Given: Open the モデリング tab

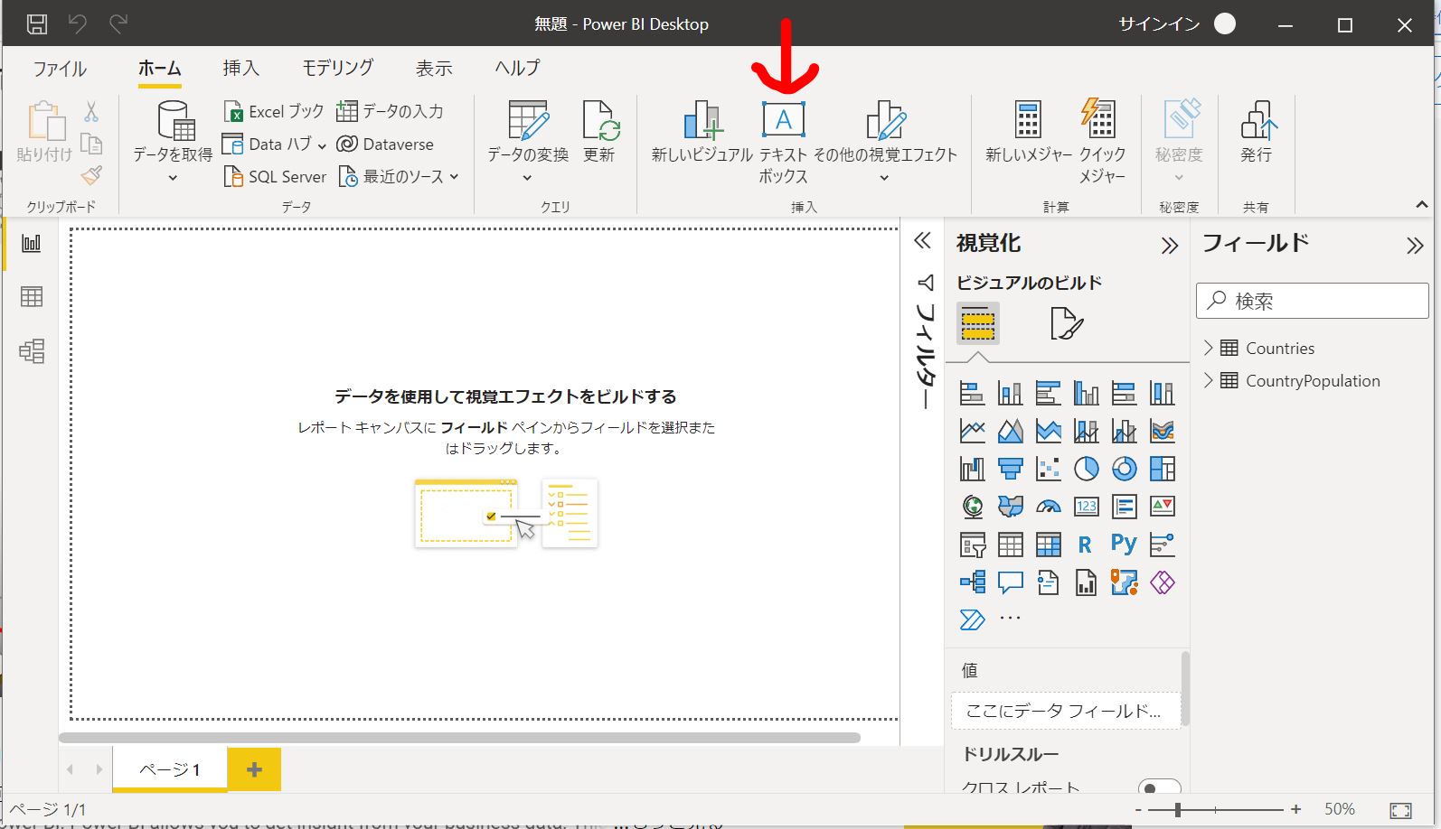Looking at the screenshot, I should pos(337,69).
